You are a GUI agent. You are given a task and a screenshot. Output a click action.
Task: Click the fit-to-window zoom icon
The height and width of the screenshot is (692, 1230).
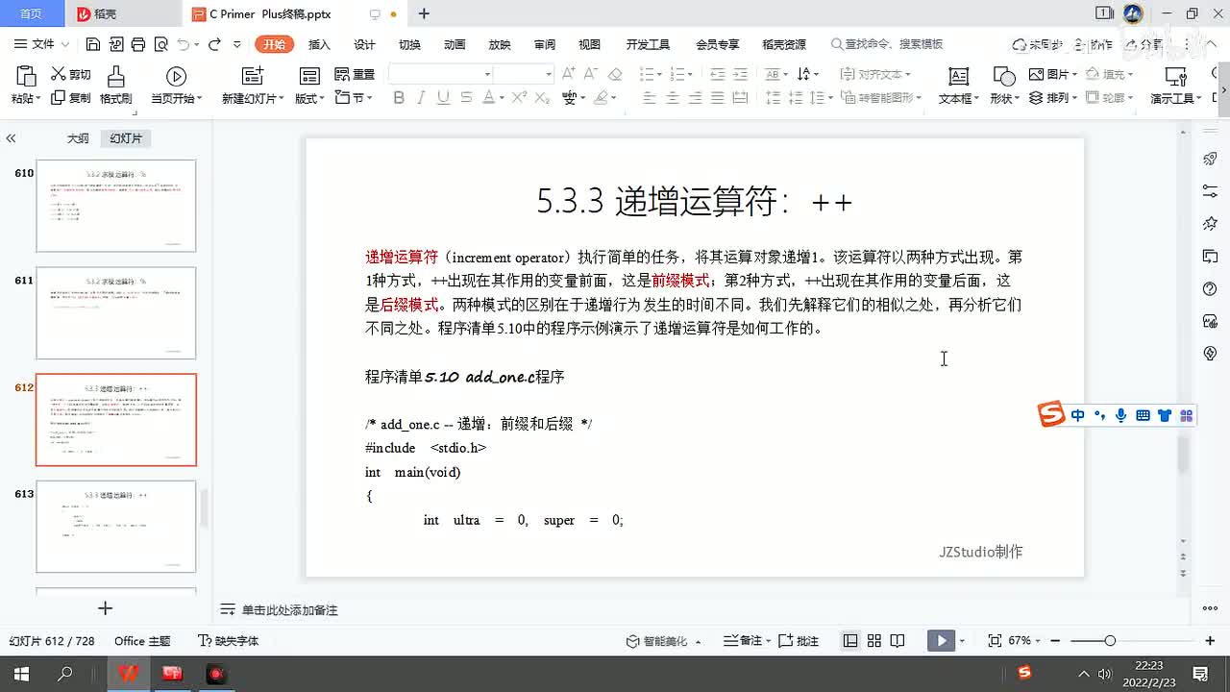995,640
